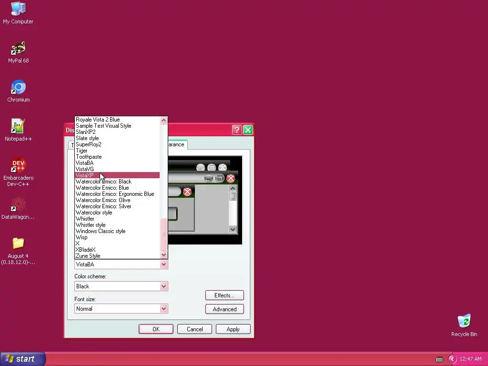
Task: Select Windows Classic style
Action: point(117,231)
